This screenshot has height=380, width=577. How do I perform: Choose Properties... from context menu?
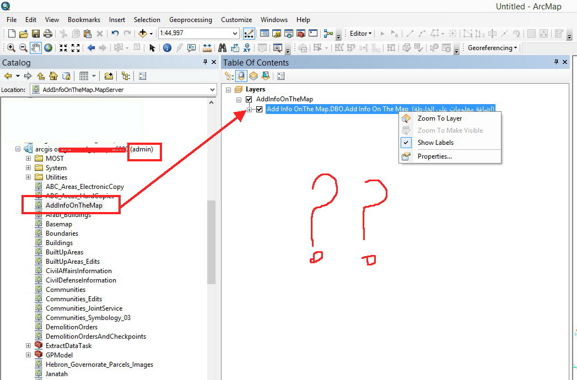(x=435, y=156)
